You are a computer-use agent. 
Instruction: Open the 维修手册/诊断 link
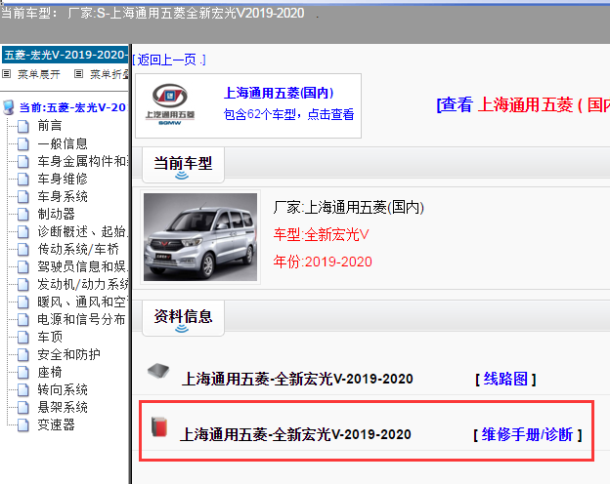coord(527,434)
